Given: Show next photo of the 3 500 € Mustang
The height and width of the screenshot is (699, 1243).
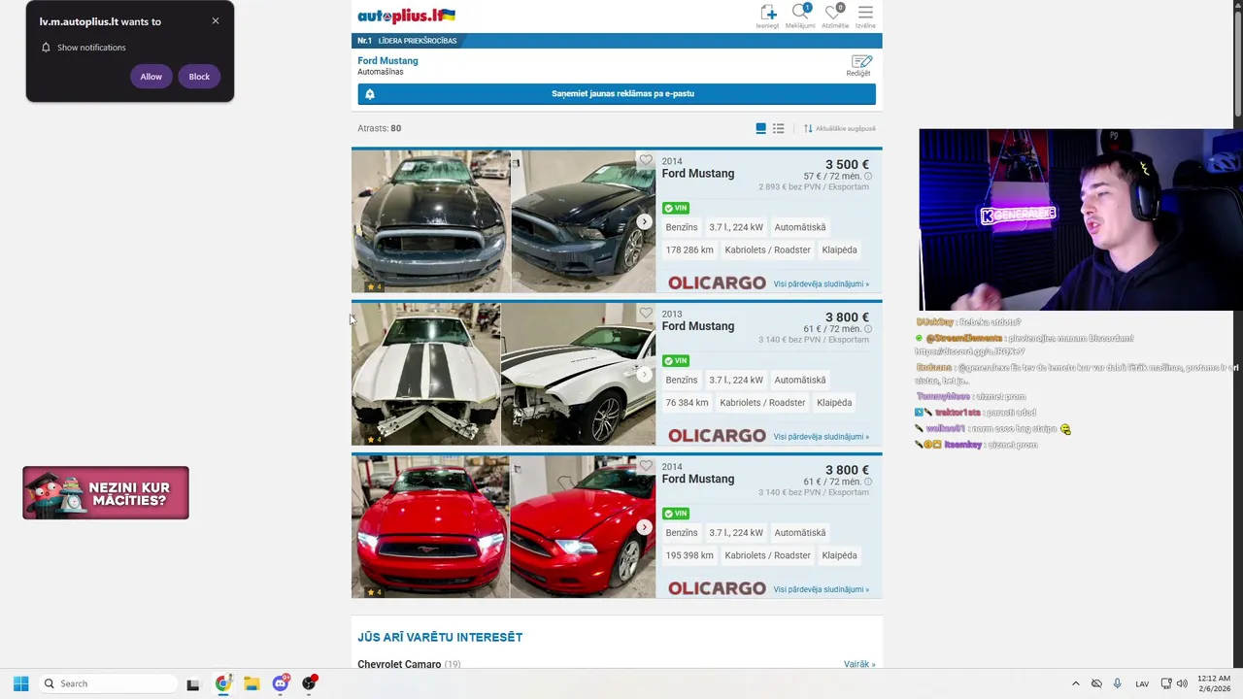Looking at the screenshot, I should 644,221.
